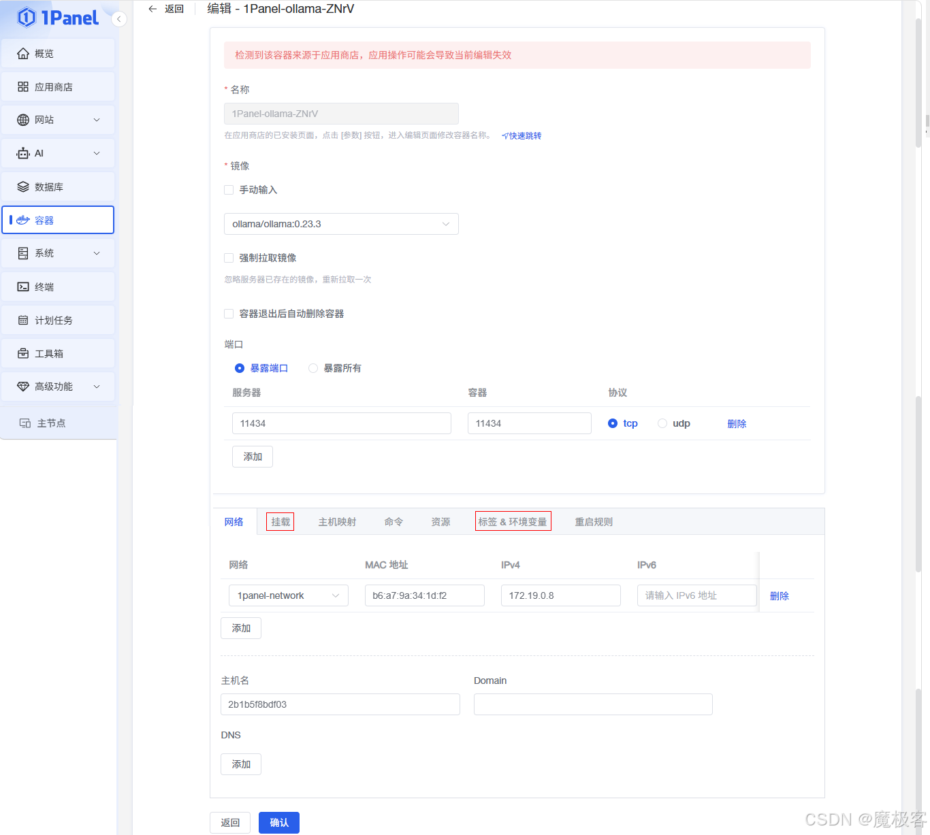Switch to the 资源 tab

point(440,522)
